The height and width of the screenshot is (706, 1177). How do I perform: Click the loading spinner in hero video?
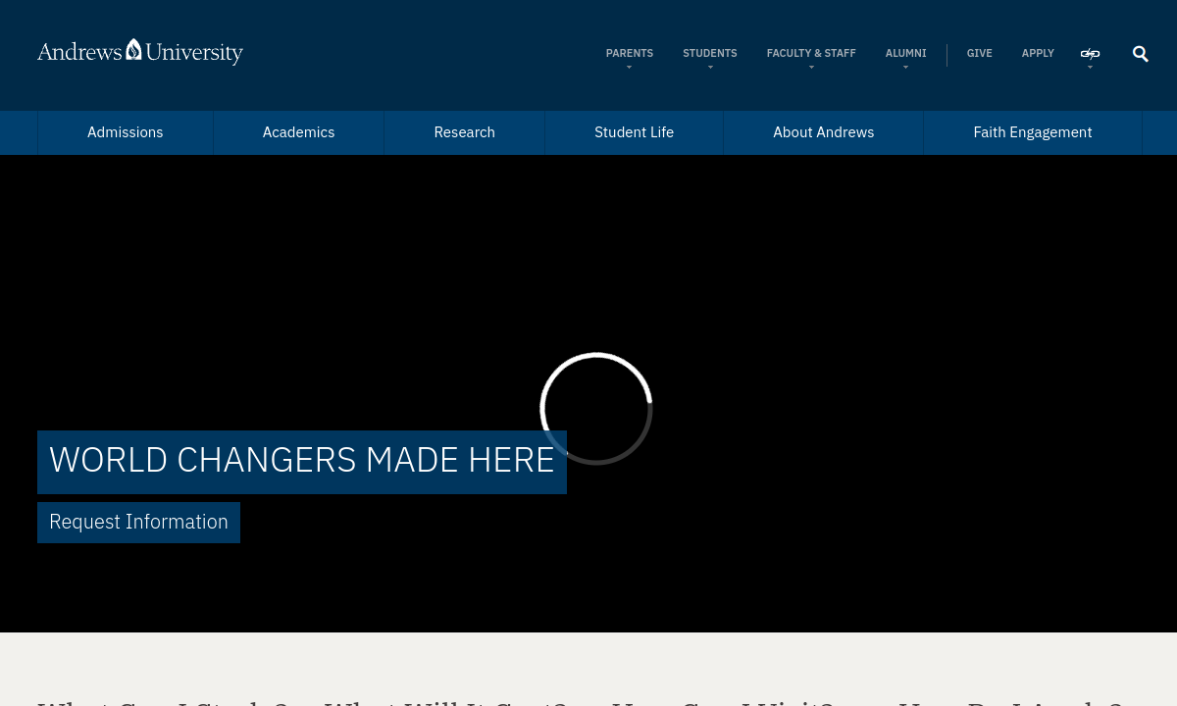596,408
